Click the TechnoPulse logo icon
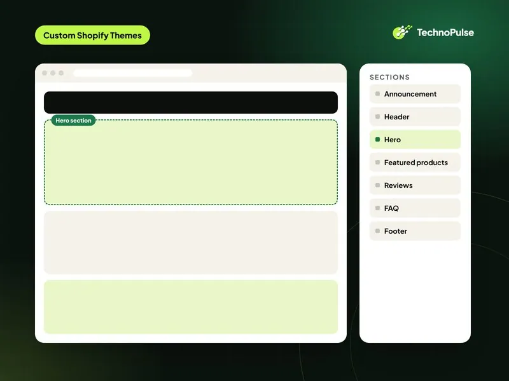Viewport: 509px width, 381px height. pyautogui.click(x=402, y=32)
